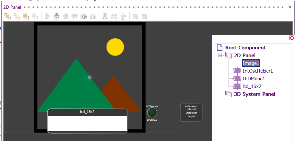Click the Align Top edges icon

point(75,16)
